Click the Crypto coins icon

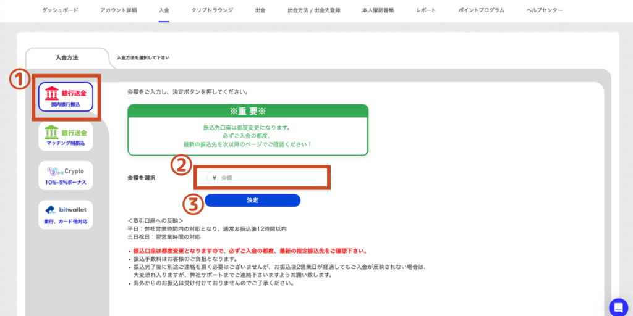pyautogui.click(x=55, y=171)
